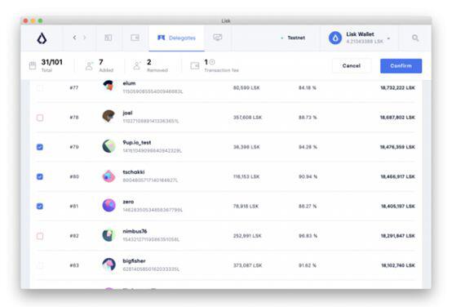Screen dimensions: 452x307
Task: Open the Lisk Wallet account dropdown
Action: click(388, 38)
